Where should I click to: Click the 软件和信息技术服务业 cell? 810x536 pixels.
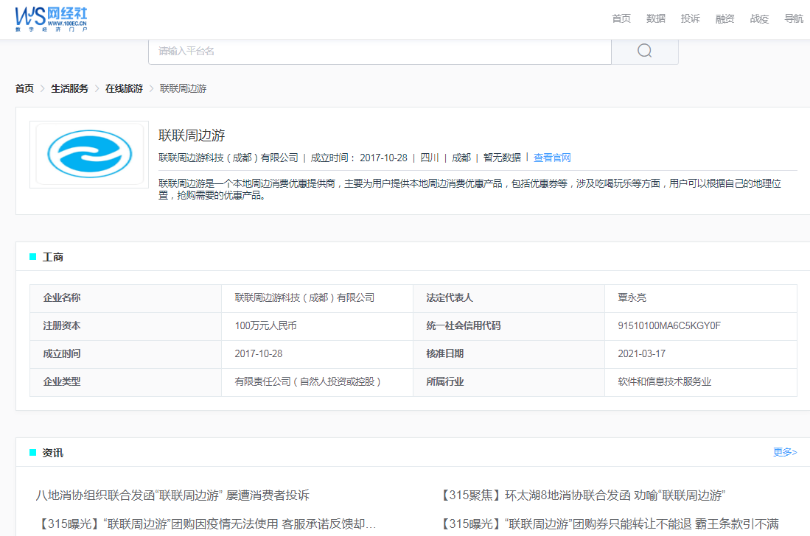point(664,381)
